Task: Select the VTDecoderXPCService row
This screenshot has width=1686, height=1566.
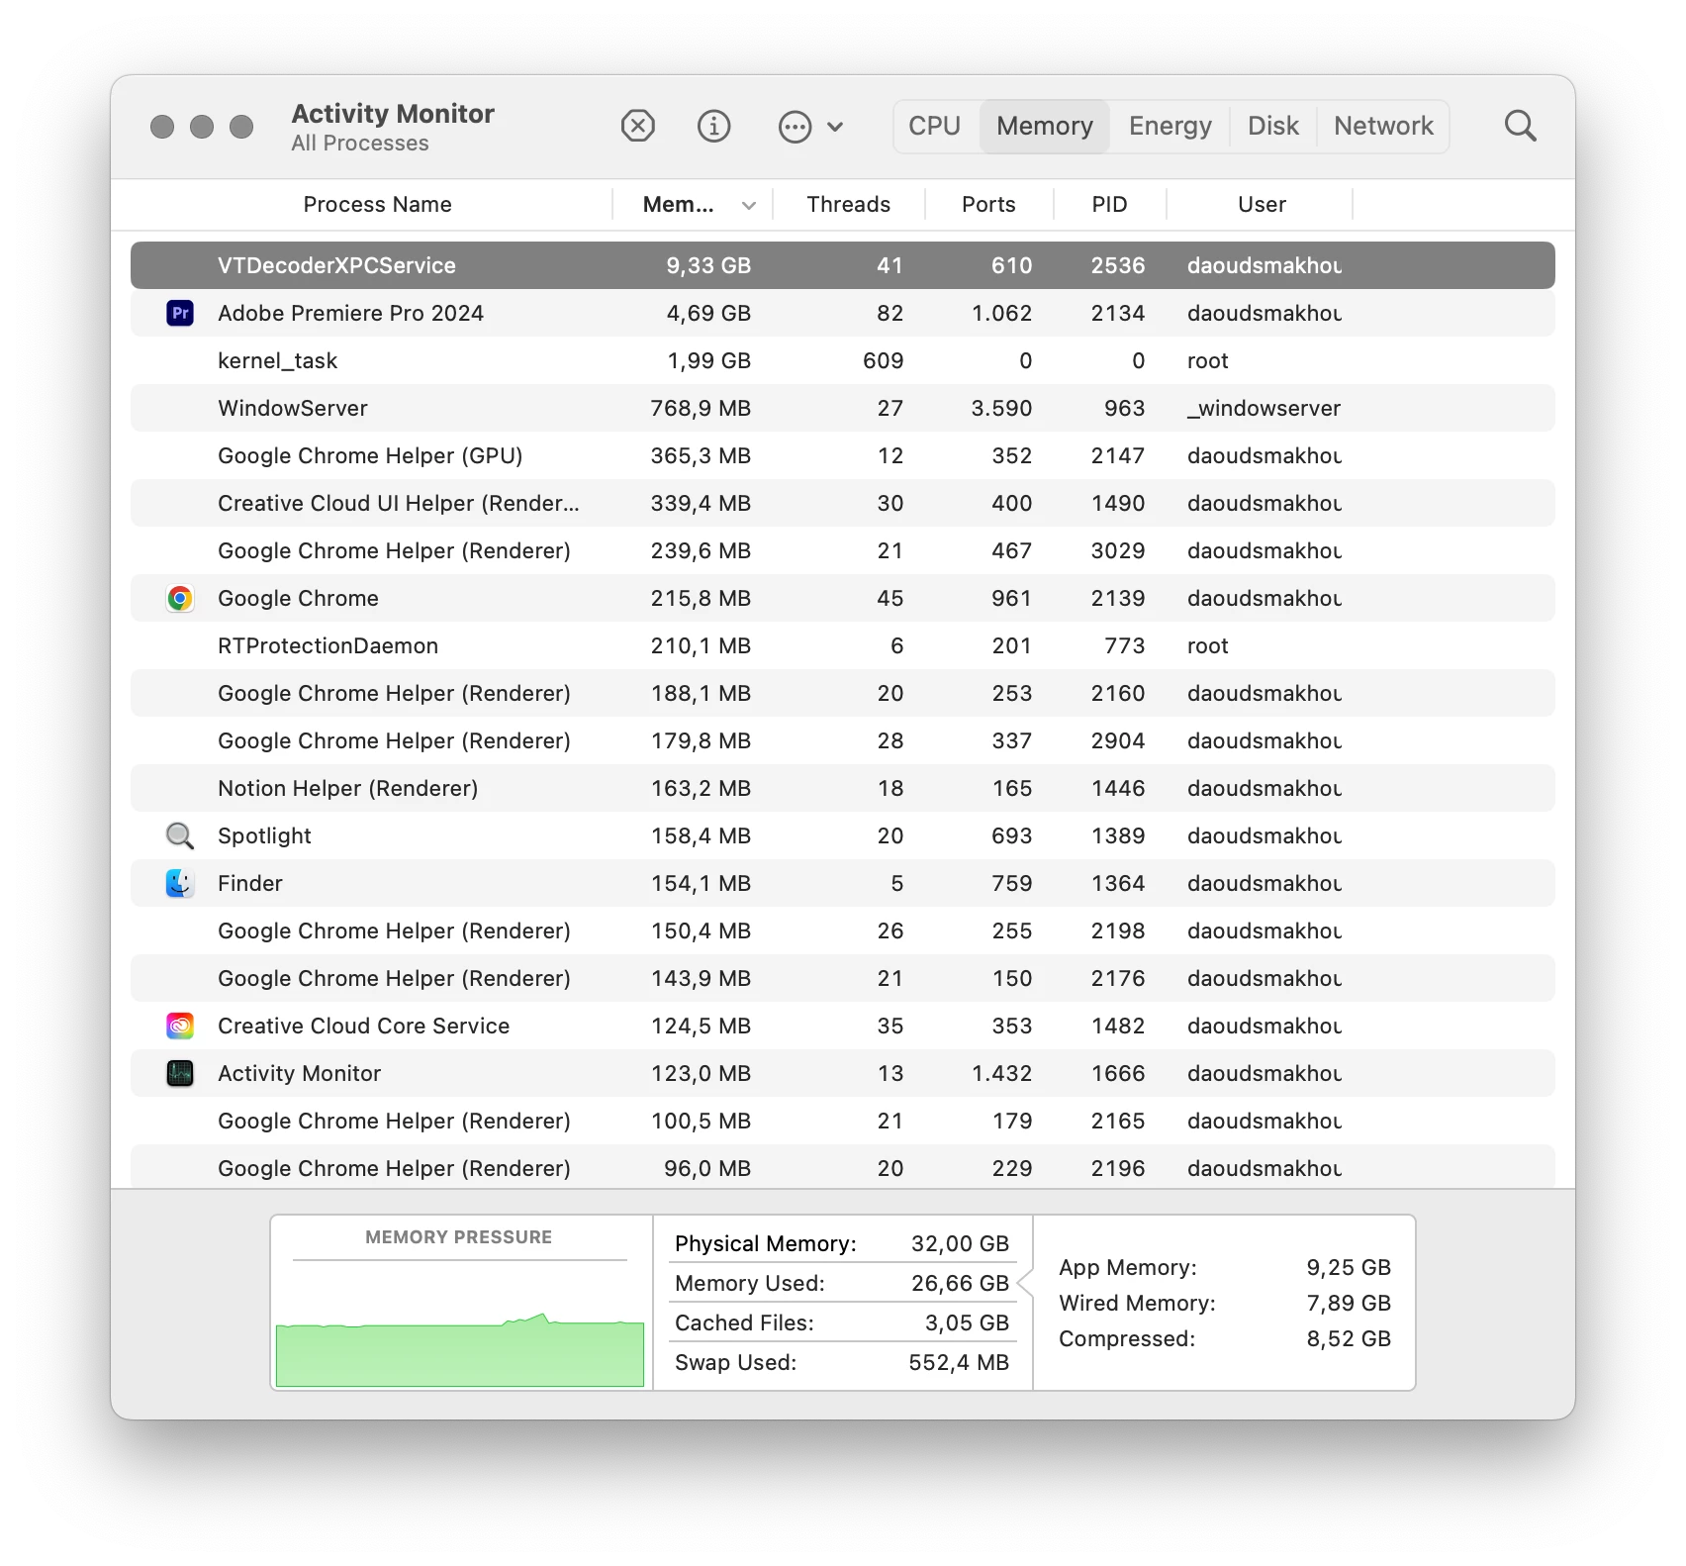Action: 843,265
